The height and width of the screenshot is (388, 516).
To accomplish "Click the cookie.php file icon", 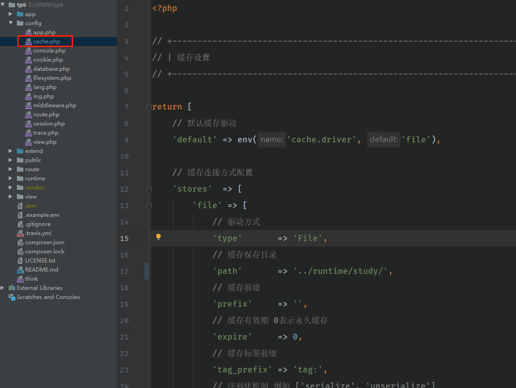I will point(29,59).
